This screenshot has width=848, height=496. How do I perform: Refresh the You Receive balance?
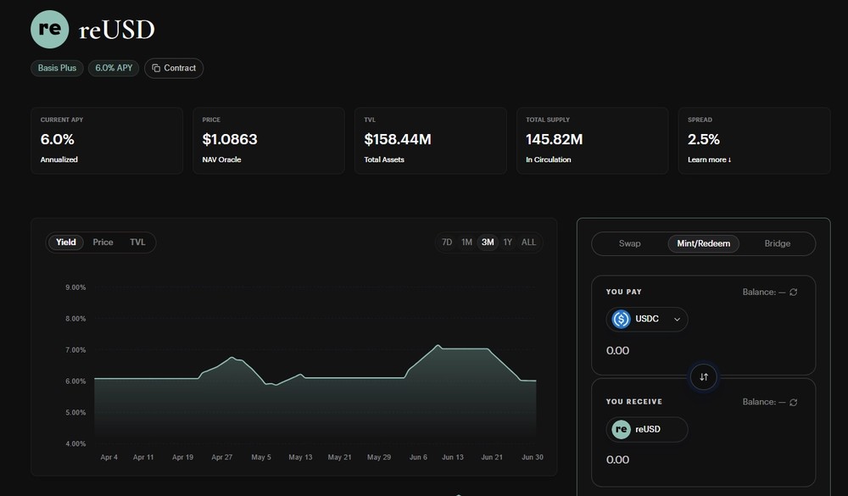tap(794, 403)
